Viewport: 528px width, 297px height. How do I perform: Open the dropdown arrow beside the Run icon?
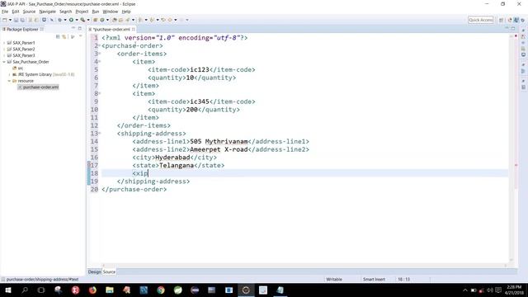pos(77,20)
